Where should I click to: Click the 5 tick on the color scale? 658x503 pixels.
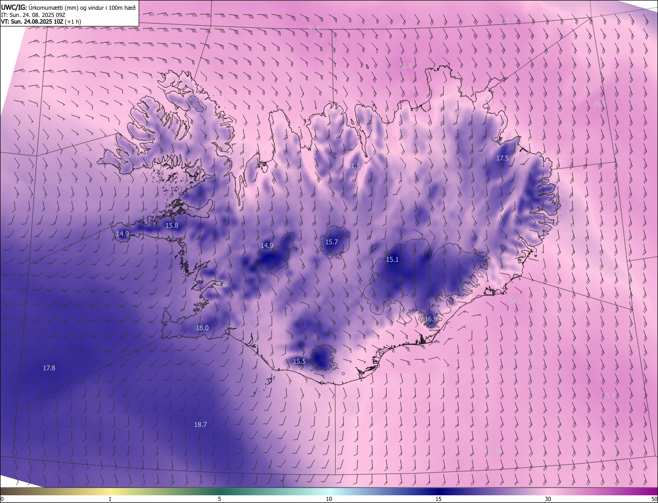220,499
